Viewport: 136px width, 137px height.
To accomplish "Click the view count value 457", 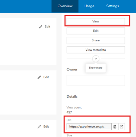I will click(69, 113).
